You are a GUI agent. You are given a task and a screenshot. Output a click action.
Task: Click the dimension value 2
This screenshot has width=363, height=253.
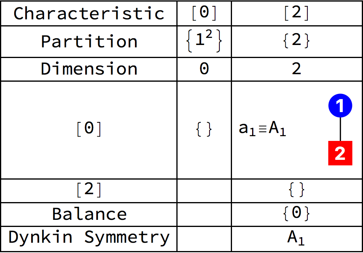[296, 69]
